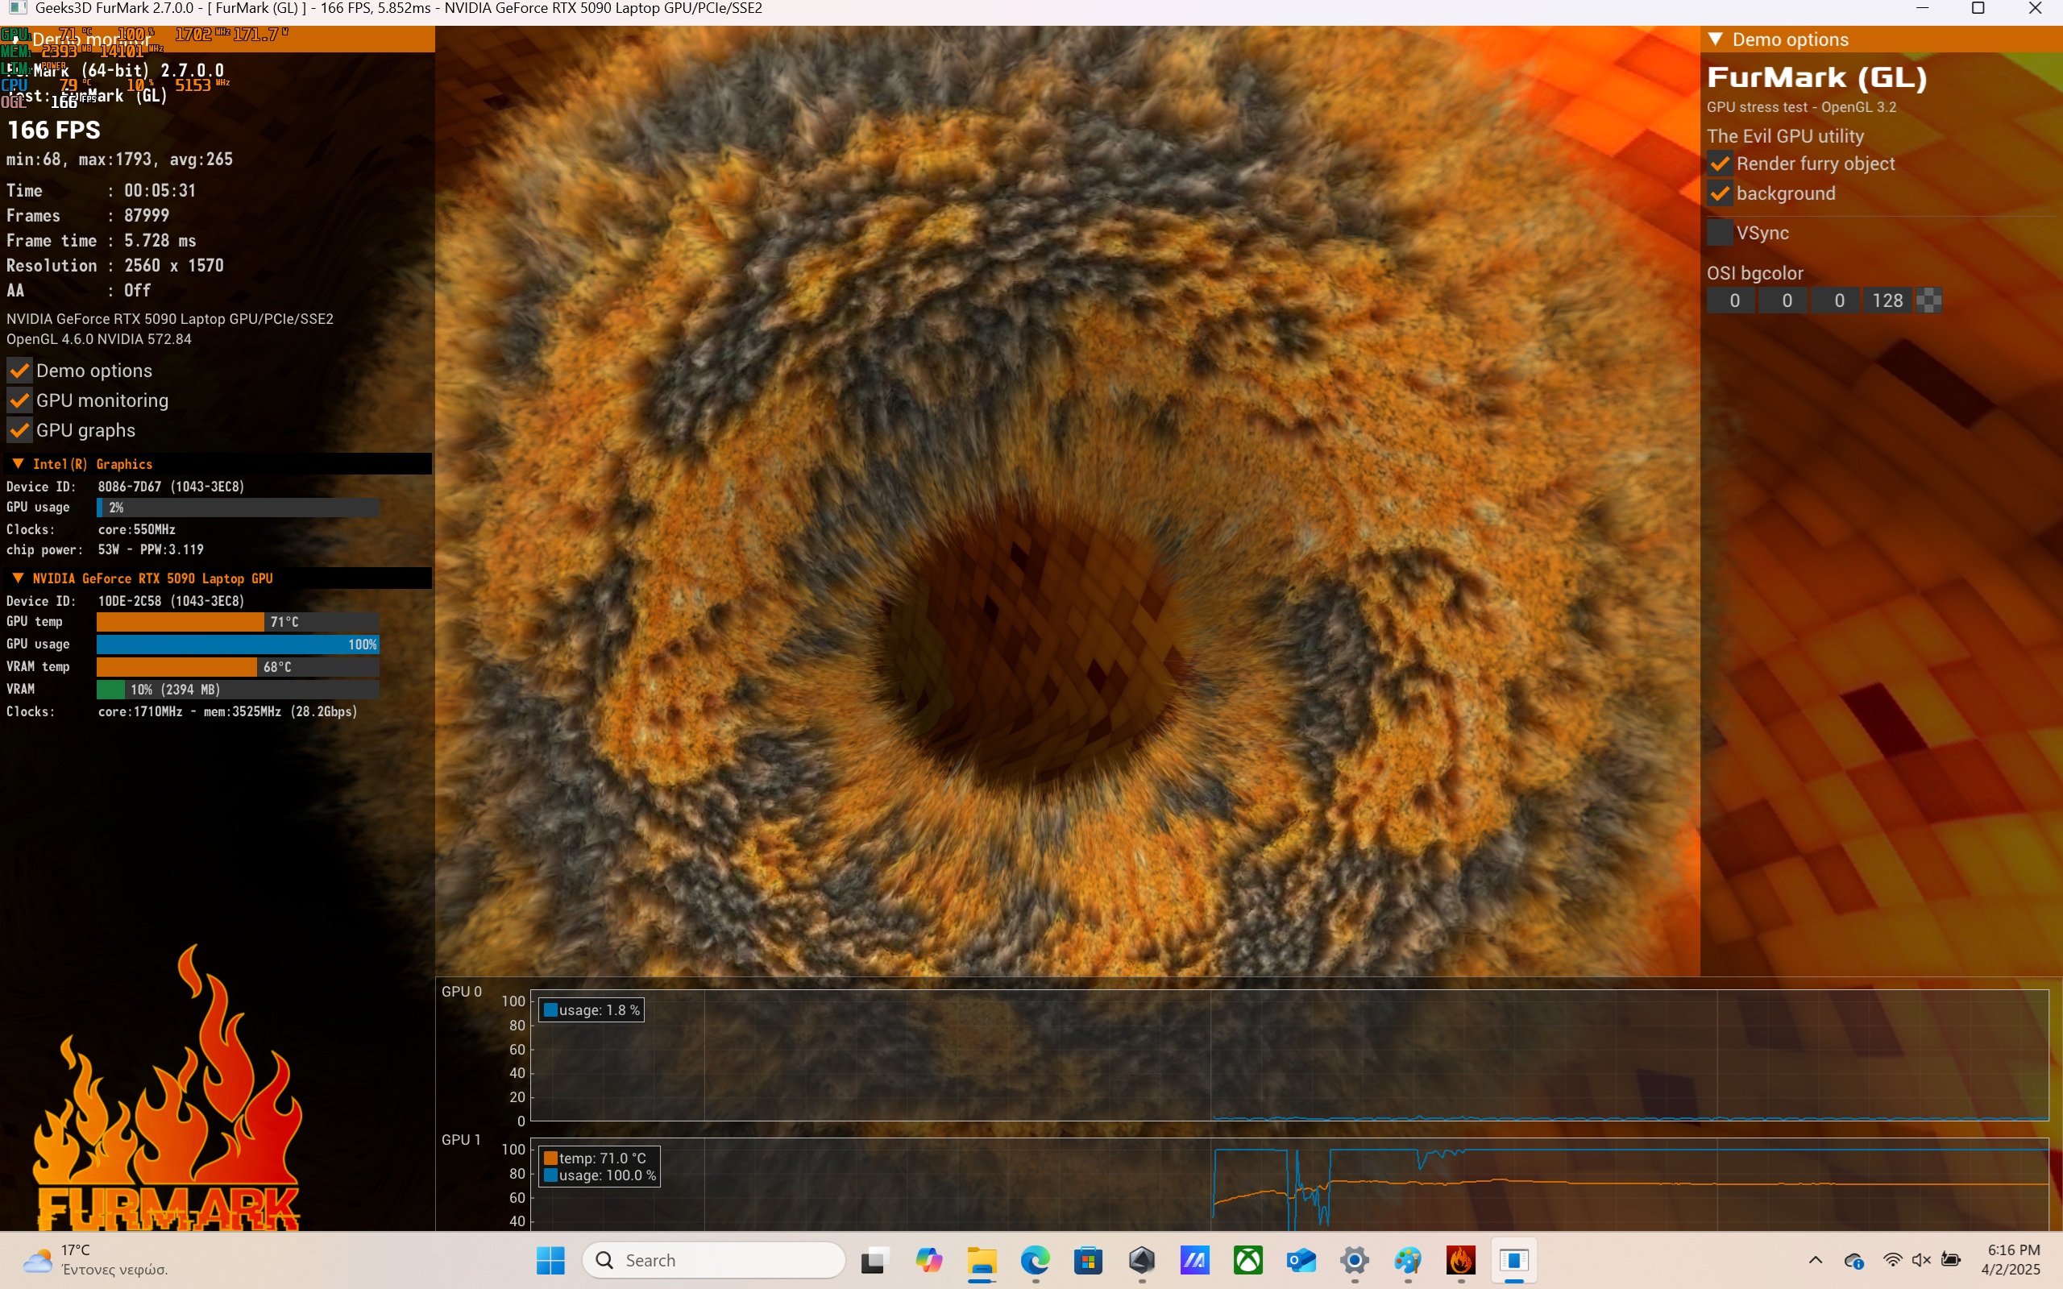The image size is (2063, 1289).
Task: Disable the background checkbox
Action: point(1720,193)
